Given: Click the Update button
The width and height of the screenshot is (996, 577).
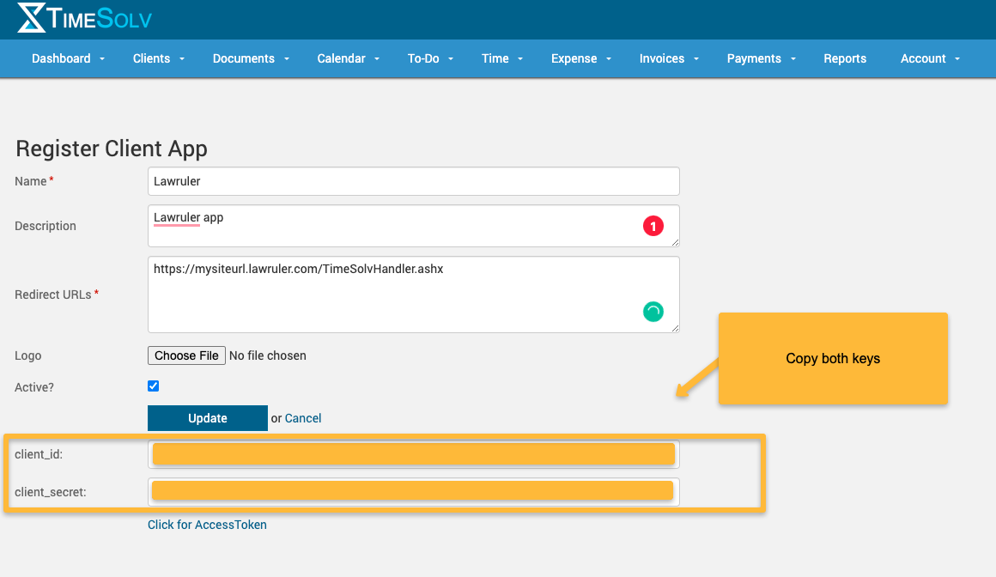Looking at the screenshot, I should point(208,418).
